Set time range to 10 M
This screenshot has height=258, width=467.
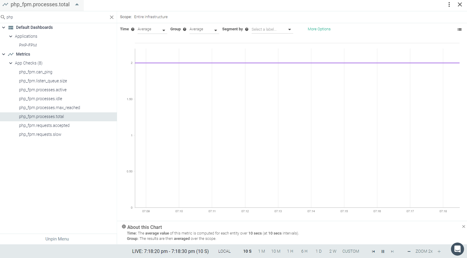[x=276, y=251]
